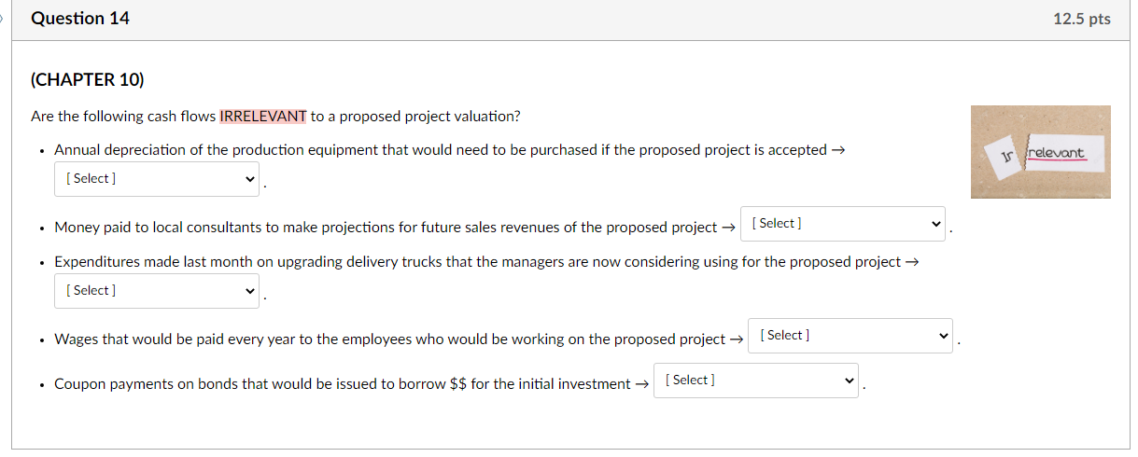Click the chevron on the wages dropdown
1138x457 pixels.
coord(944,337)
